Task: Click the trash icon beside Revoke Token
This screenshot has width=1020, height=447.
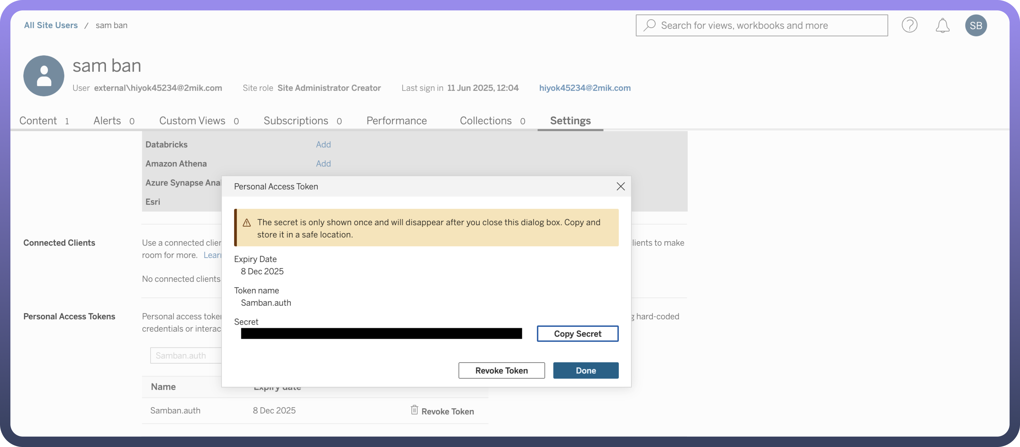Action: (x=414, y=410)
